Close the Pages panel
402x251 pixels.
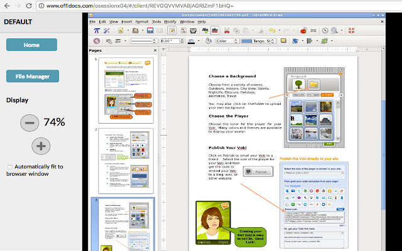(155, 50)
